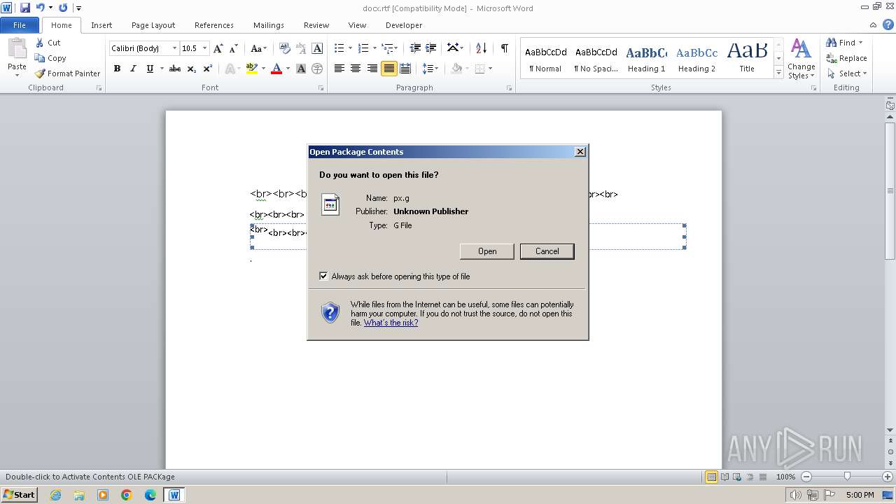This screenshot has width=896, height=504.
Task: Click the Copy icon in Clipboard
Action: (40, 58)
